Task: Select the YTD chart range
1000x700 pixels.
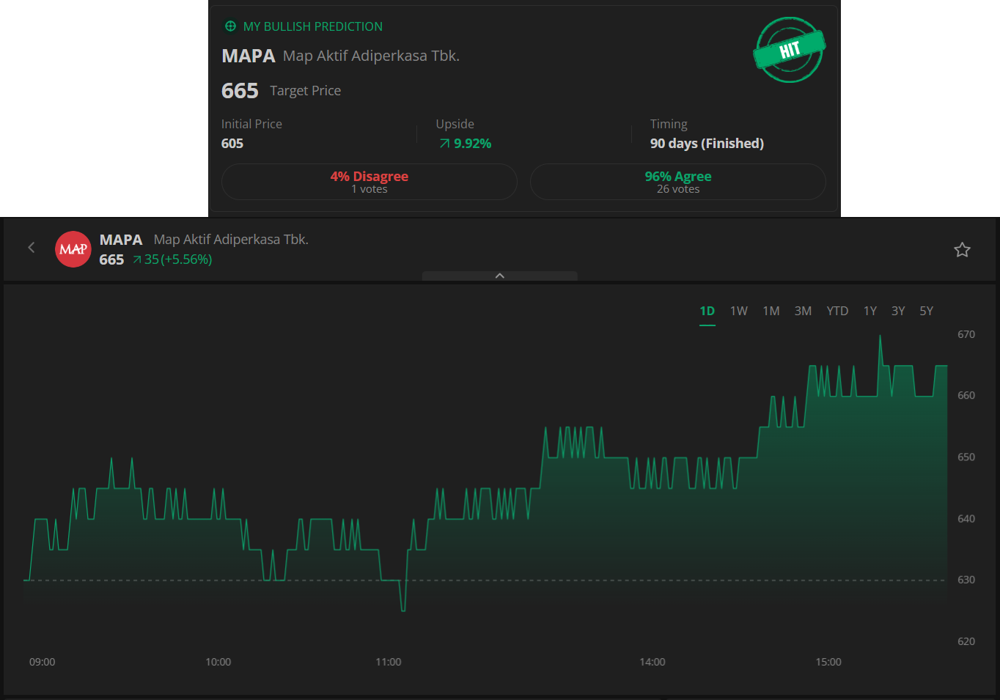Action: pyautogui.click(x=837, y=311)
